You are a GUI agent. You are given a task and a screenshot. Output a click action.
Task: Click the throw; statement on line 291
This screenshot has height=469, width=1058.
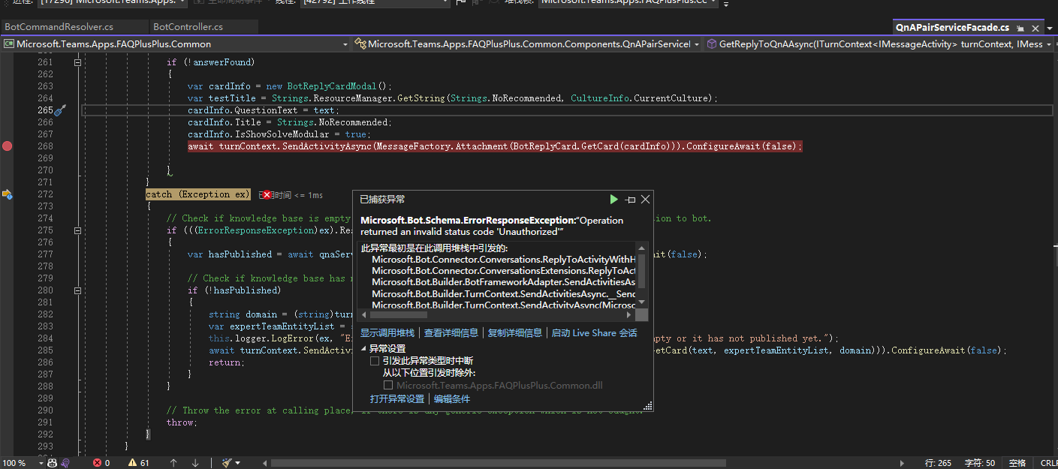pos(180,422)
